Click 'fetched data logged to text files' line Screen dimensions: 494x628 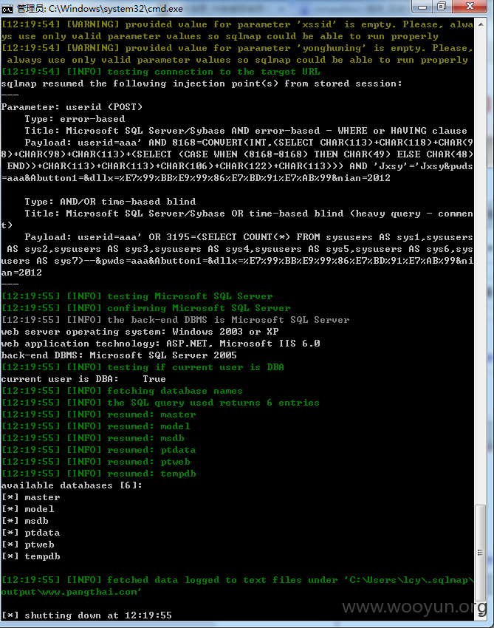(237, 580)
